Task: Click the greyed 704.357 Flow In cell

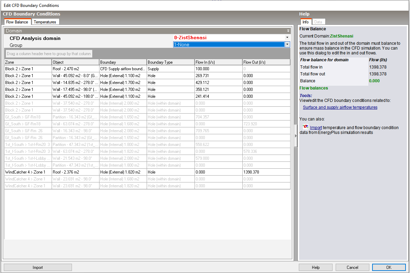Action: (x=218, y=117)
